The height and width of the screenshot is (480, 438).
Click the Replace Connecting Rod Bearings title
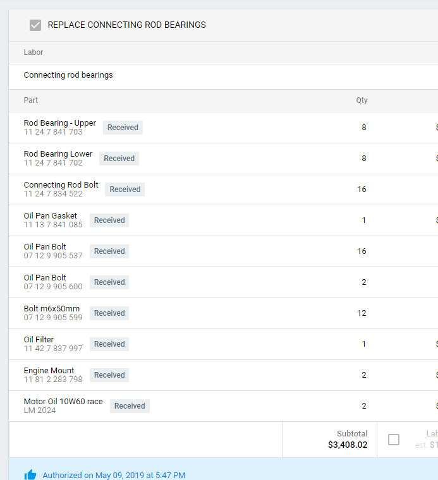point(127,25)
